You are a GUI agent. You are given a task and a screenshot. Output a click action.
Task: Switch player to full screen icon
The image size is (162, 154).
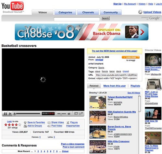(81, 114)
